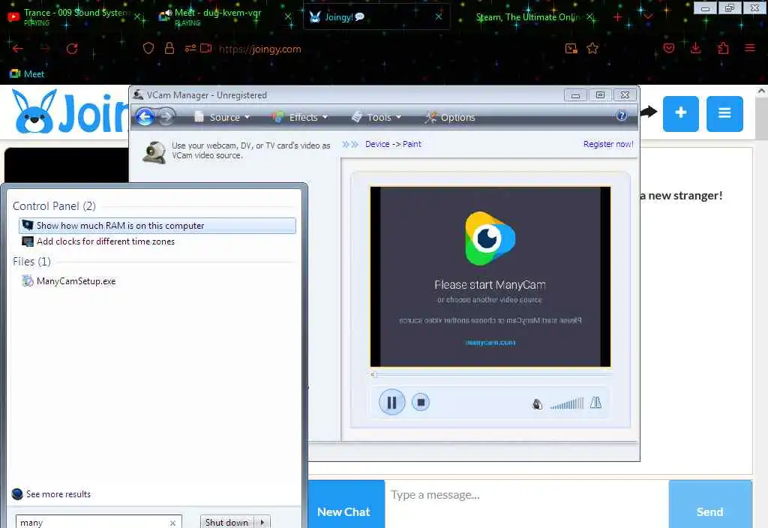Image resolution: width=768 pixels, height=528 pixels.
Task: Click the tracking protection shield icon
Action: point(148,48)
